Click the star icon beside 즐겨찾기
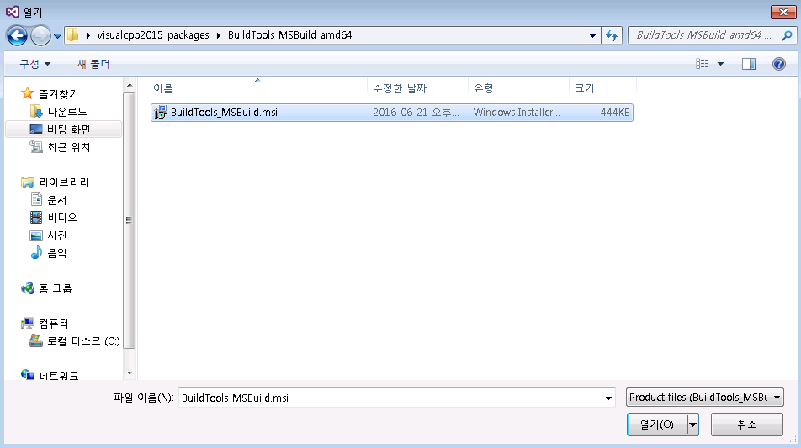 pyautogui.click(x=27, y=92)
